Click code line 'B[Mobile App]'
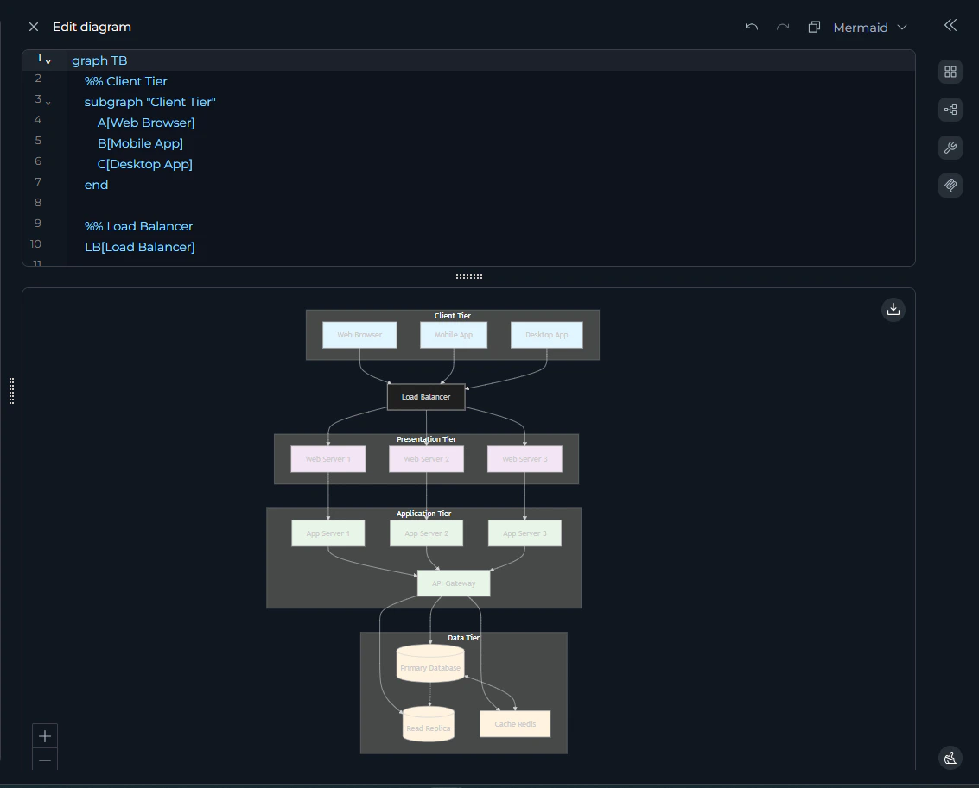 (x=140, y=143)
